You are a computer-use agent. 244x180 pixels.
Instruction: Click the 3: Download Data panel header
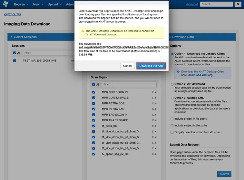tap(202, 37)
